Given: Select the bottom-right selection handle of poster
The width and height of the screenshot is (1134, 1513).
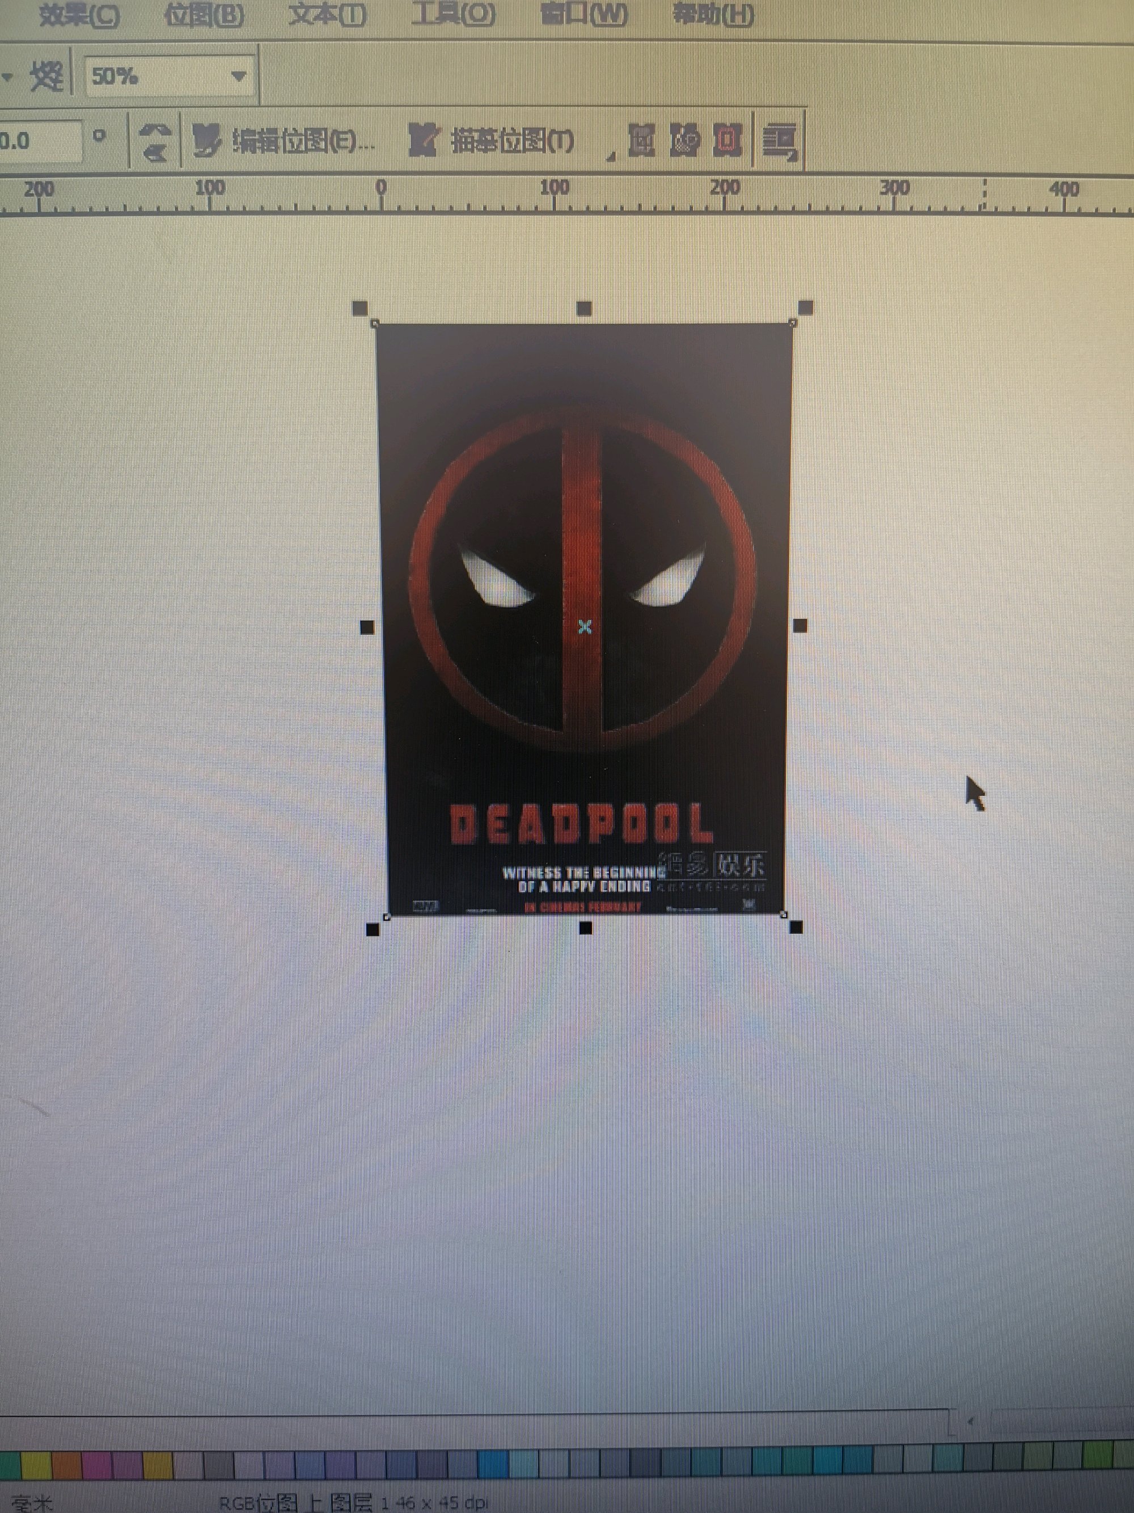Looking at the screenshot, I should click(x=796, y=927).
